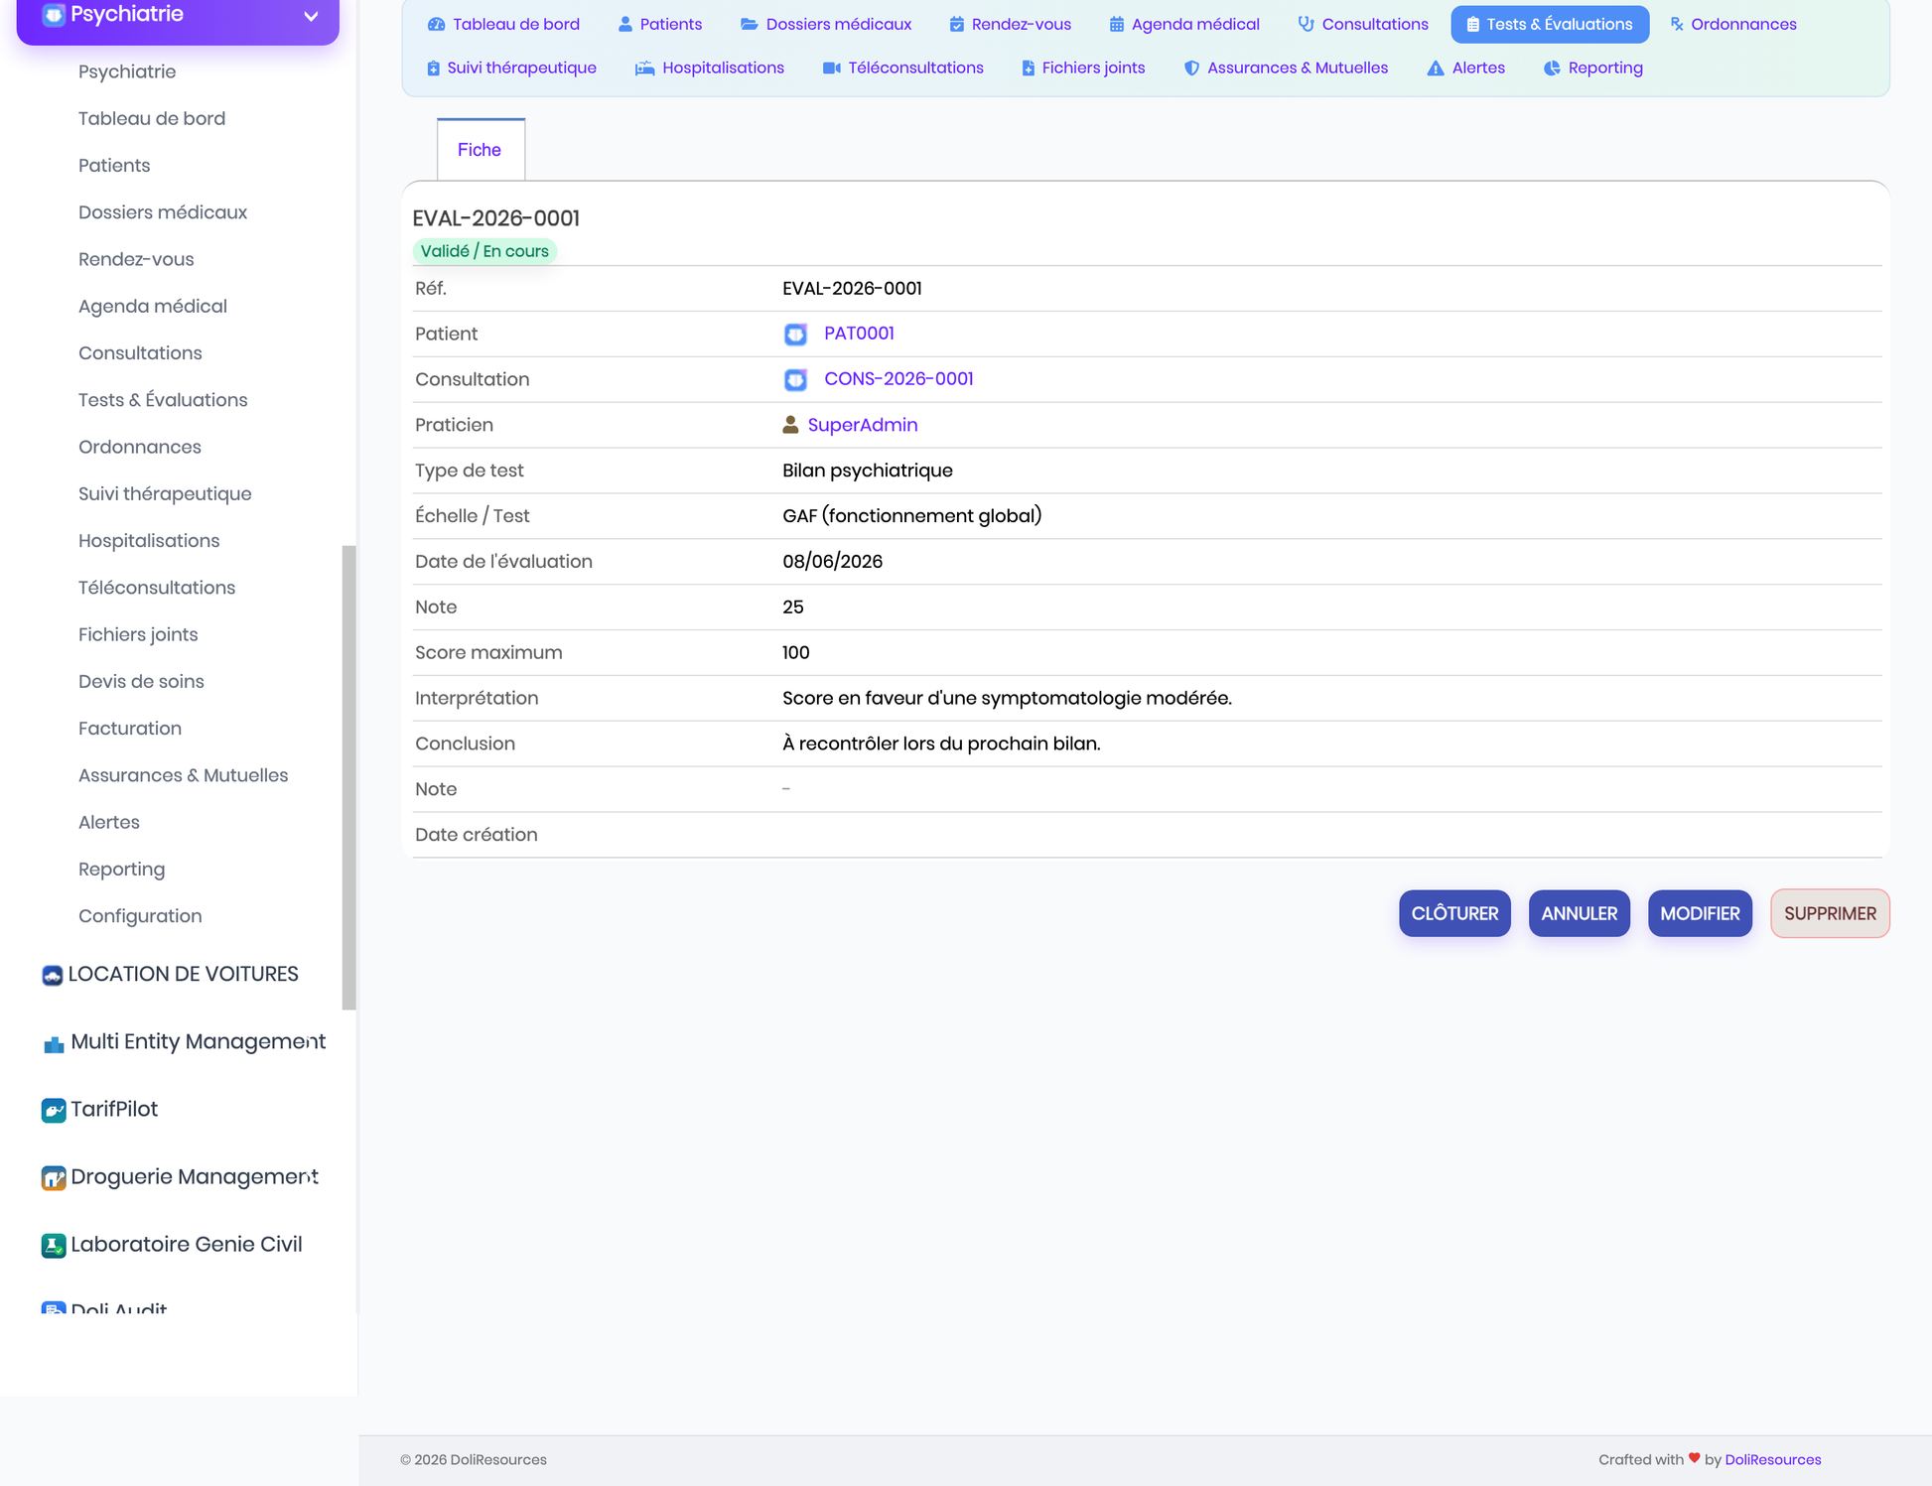Screen dimensions: 1932x1486
Task: Click the Tableau de bord gauge icon
Action: (436, 24)
